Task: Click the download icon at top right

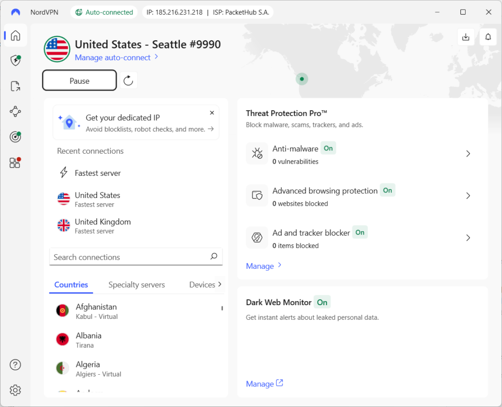Action: pyautogui.click(x=466, y=37)
